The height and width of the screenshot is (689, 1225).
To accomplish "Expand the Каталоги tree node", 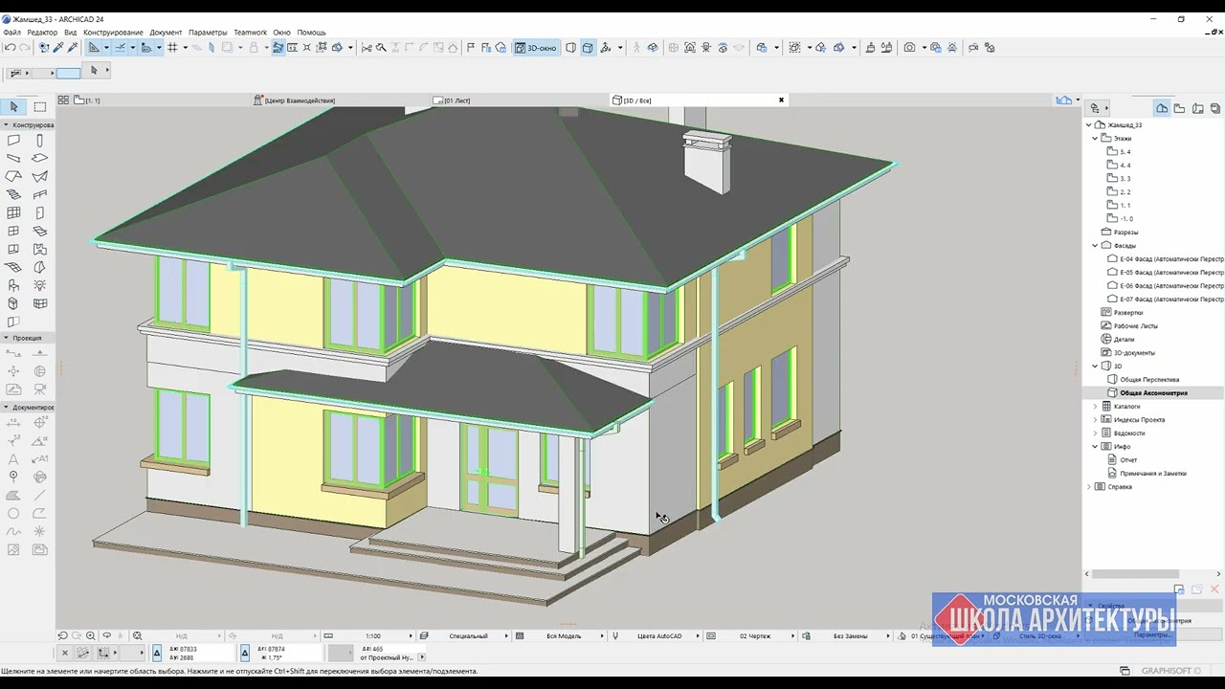I will click(x=1096, y=406).
